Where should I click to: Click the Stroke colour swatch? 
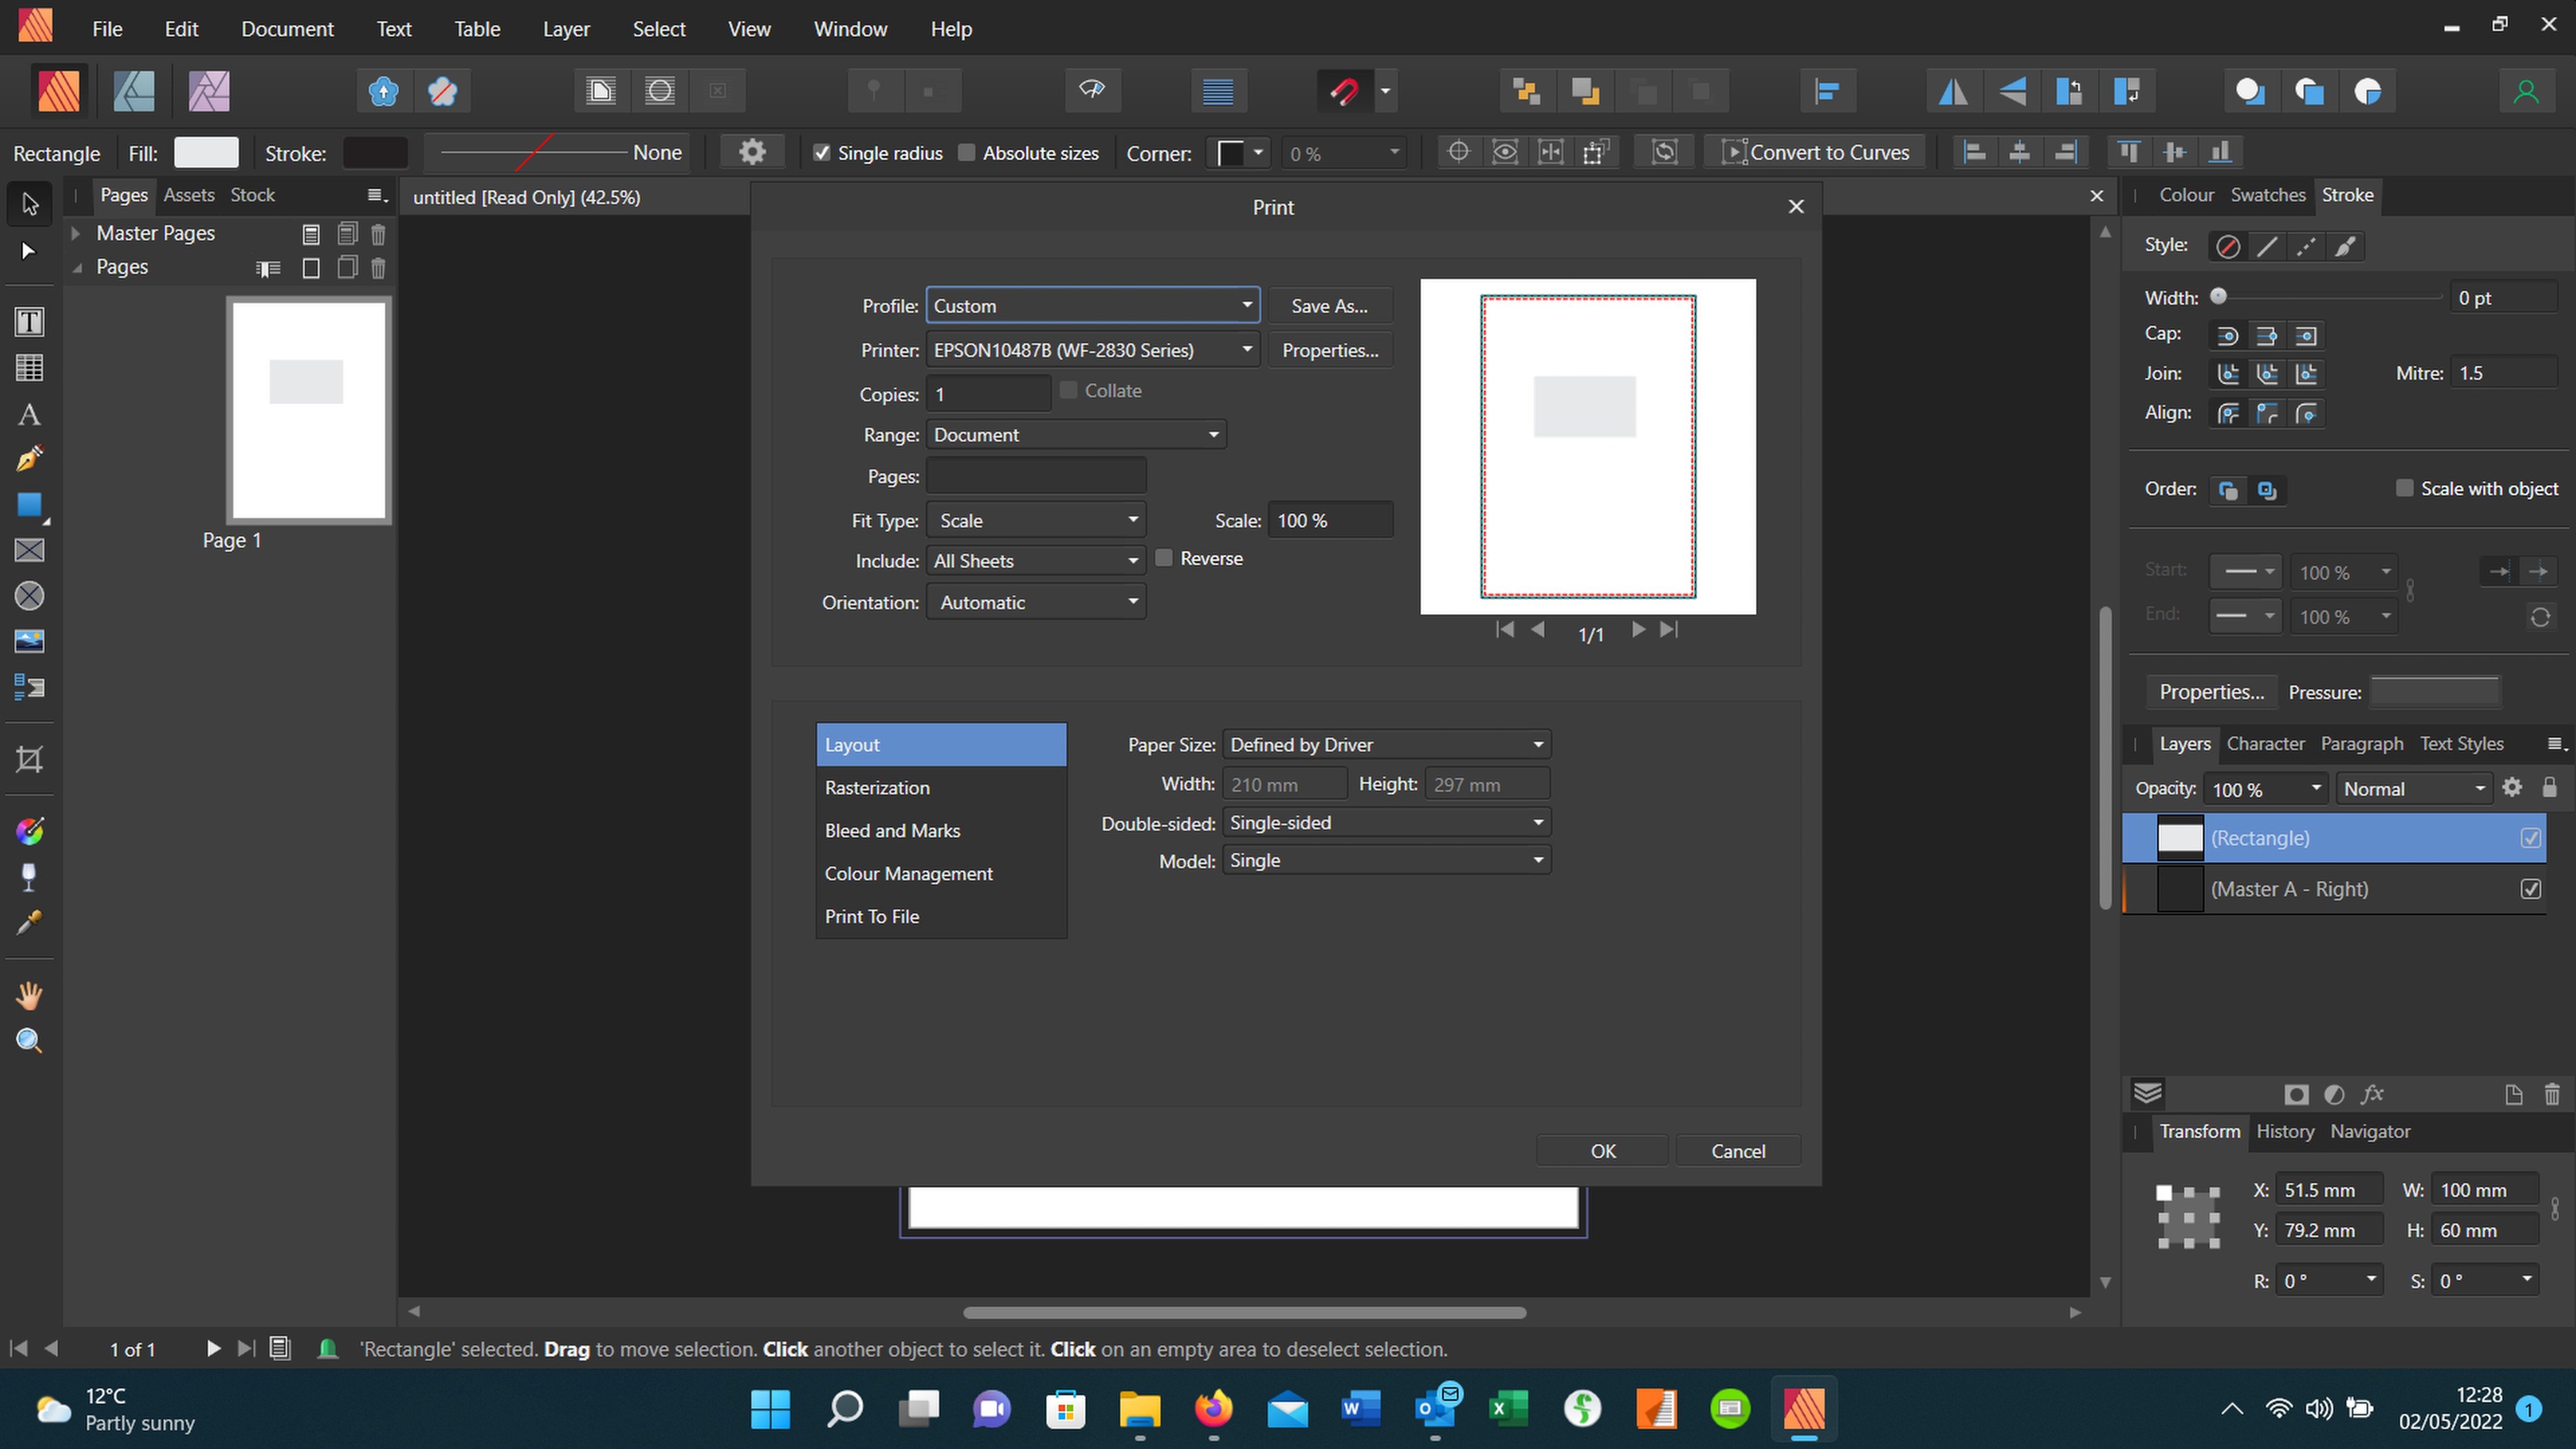pos(375,152)
